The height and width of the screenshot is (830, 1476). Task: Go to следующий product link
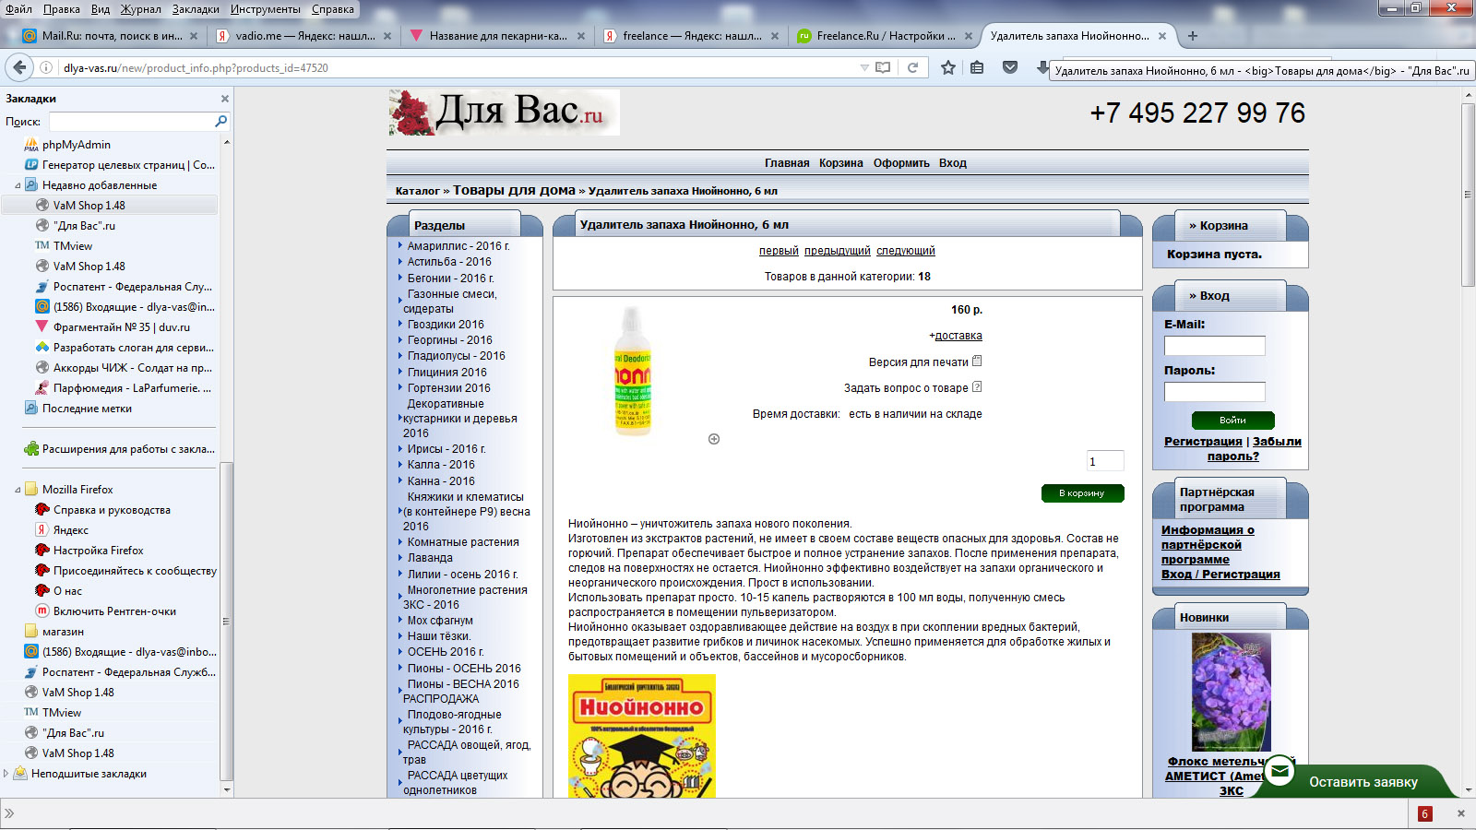point(906,251)
